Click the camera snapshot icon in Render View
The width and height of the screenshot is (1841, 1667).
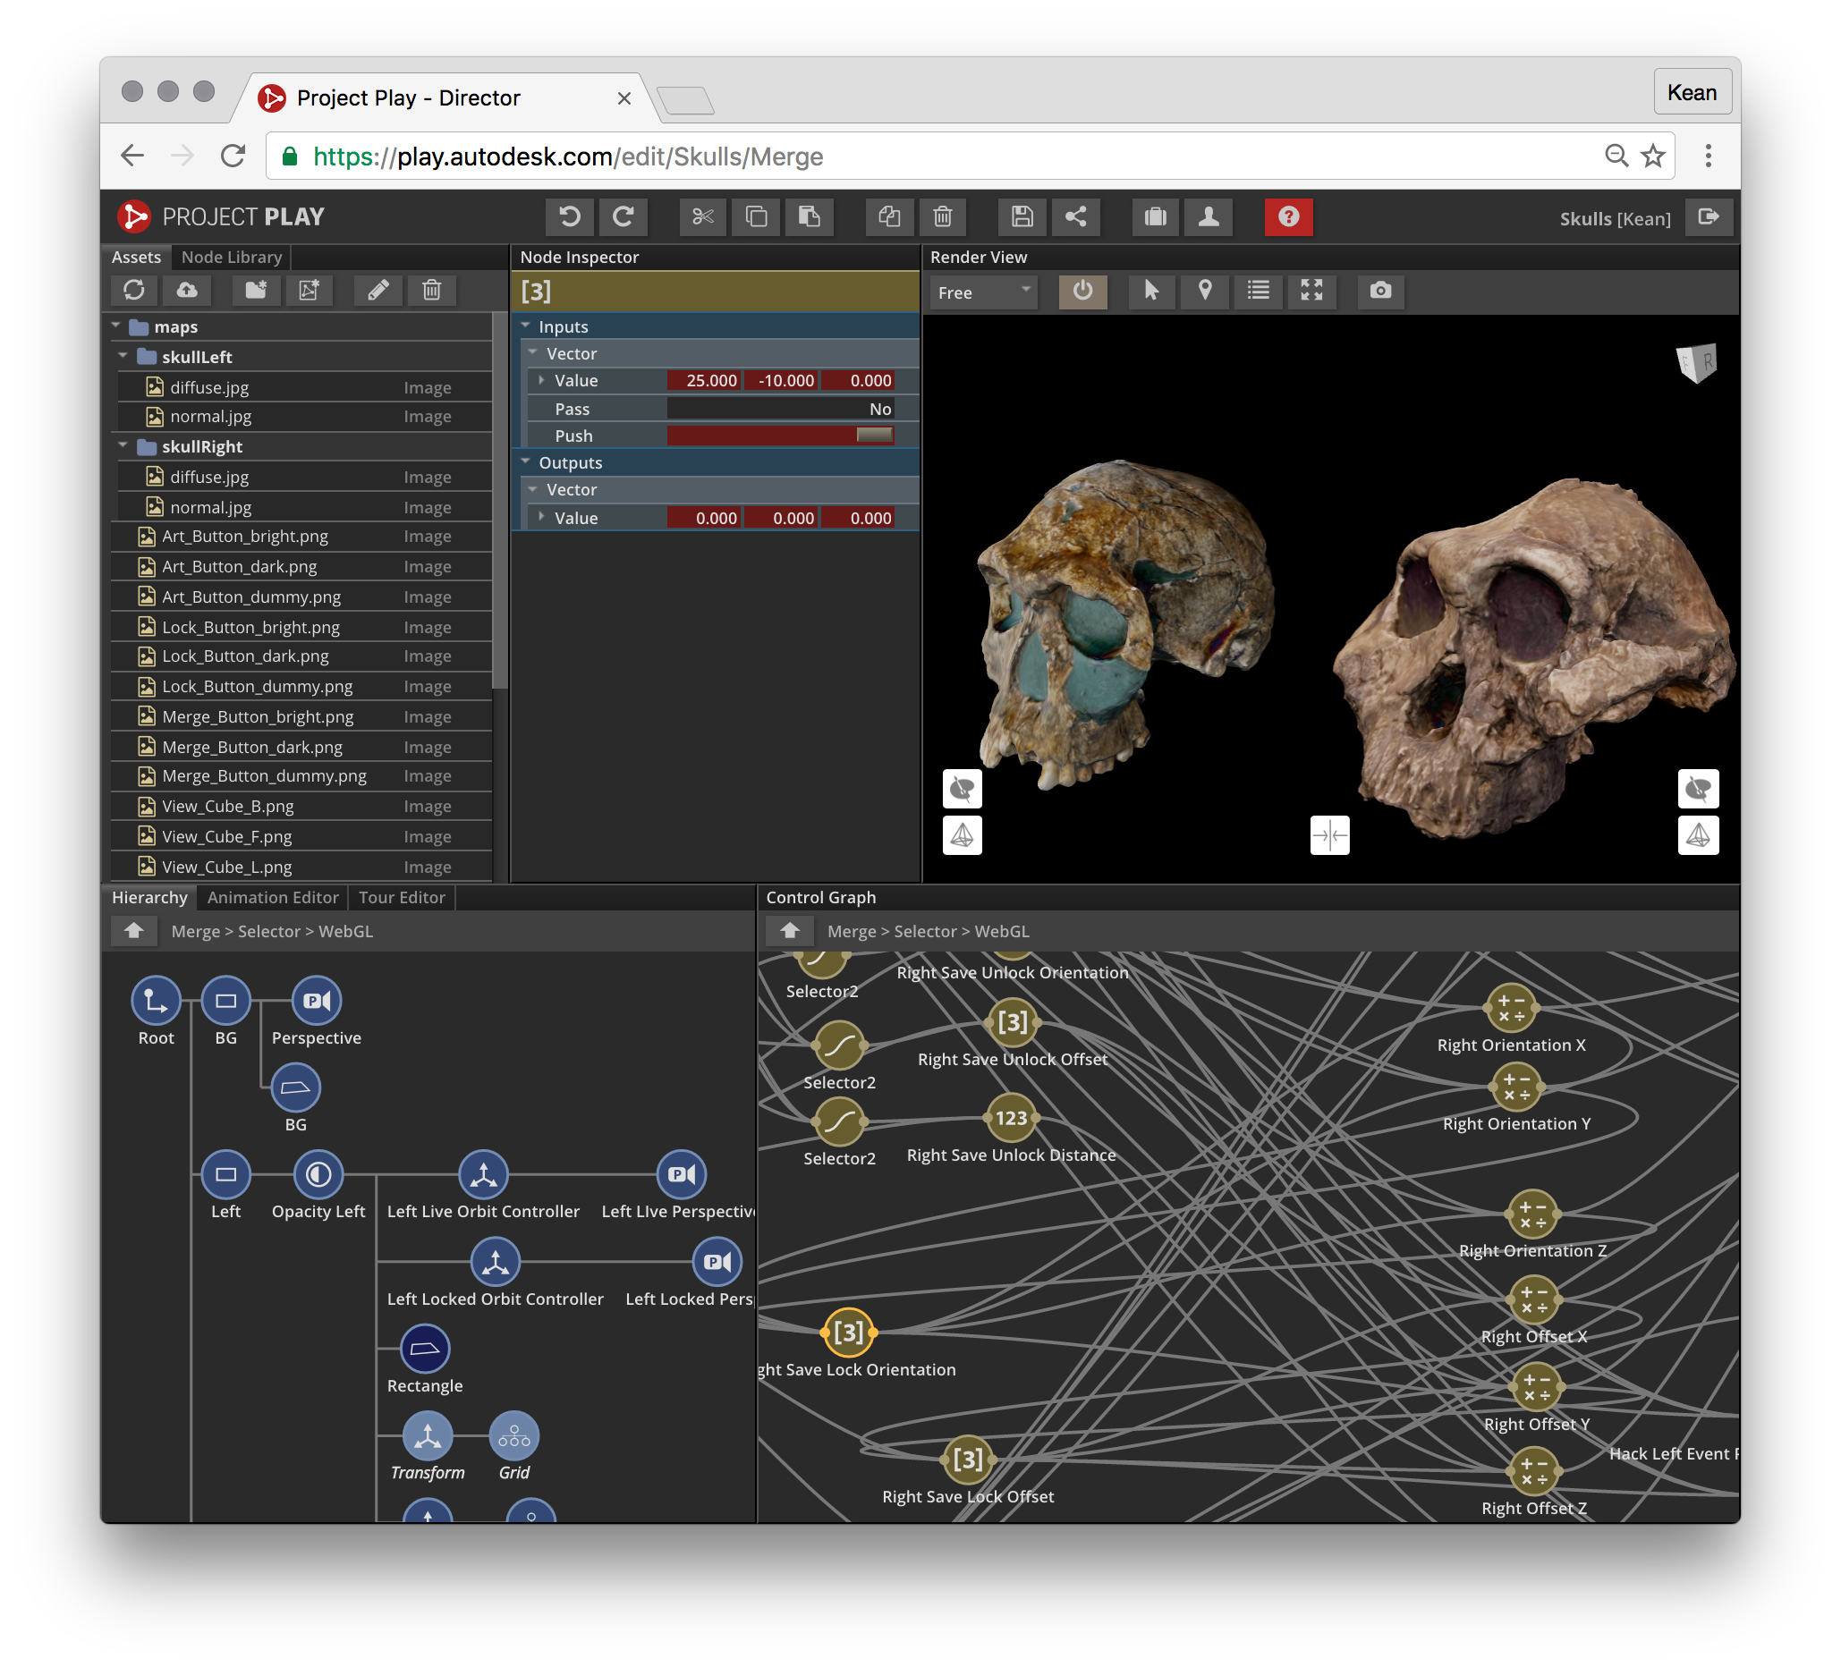pyautogui.click(x=1379, y=291)
